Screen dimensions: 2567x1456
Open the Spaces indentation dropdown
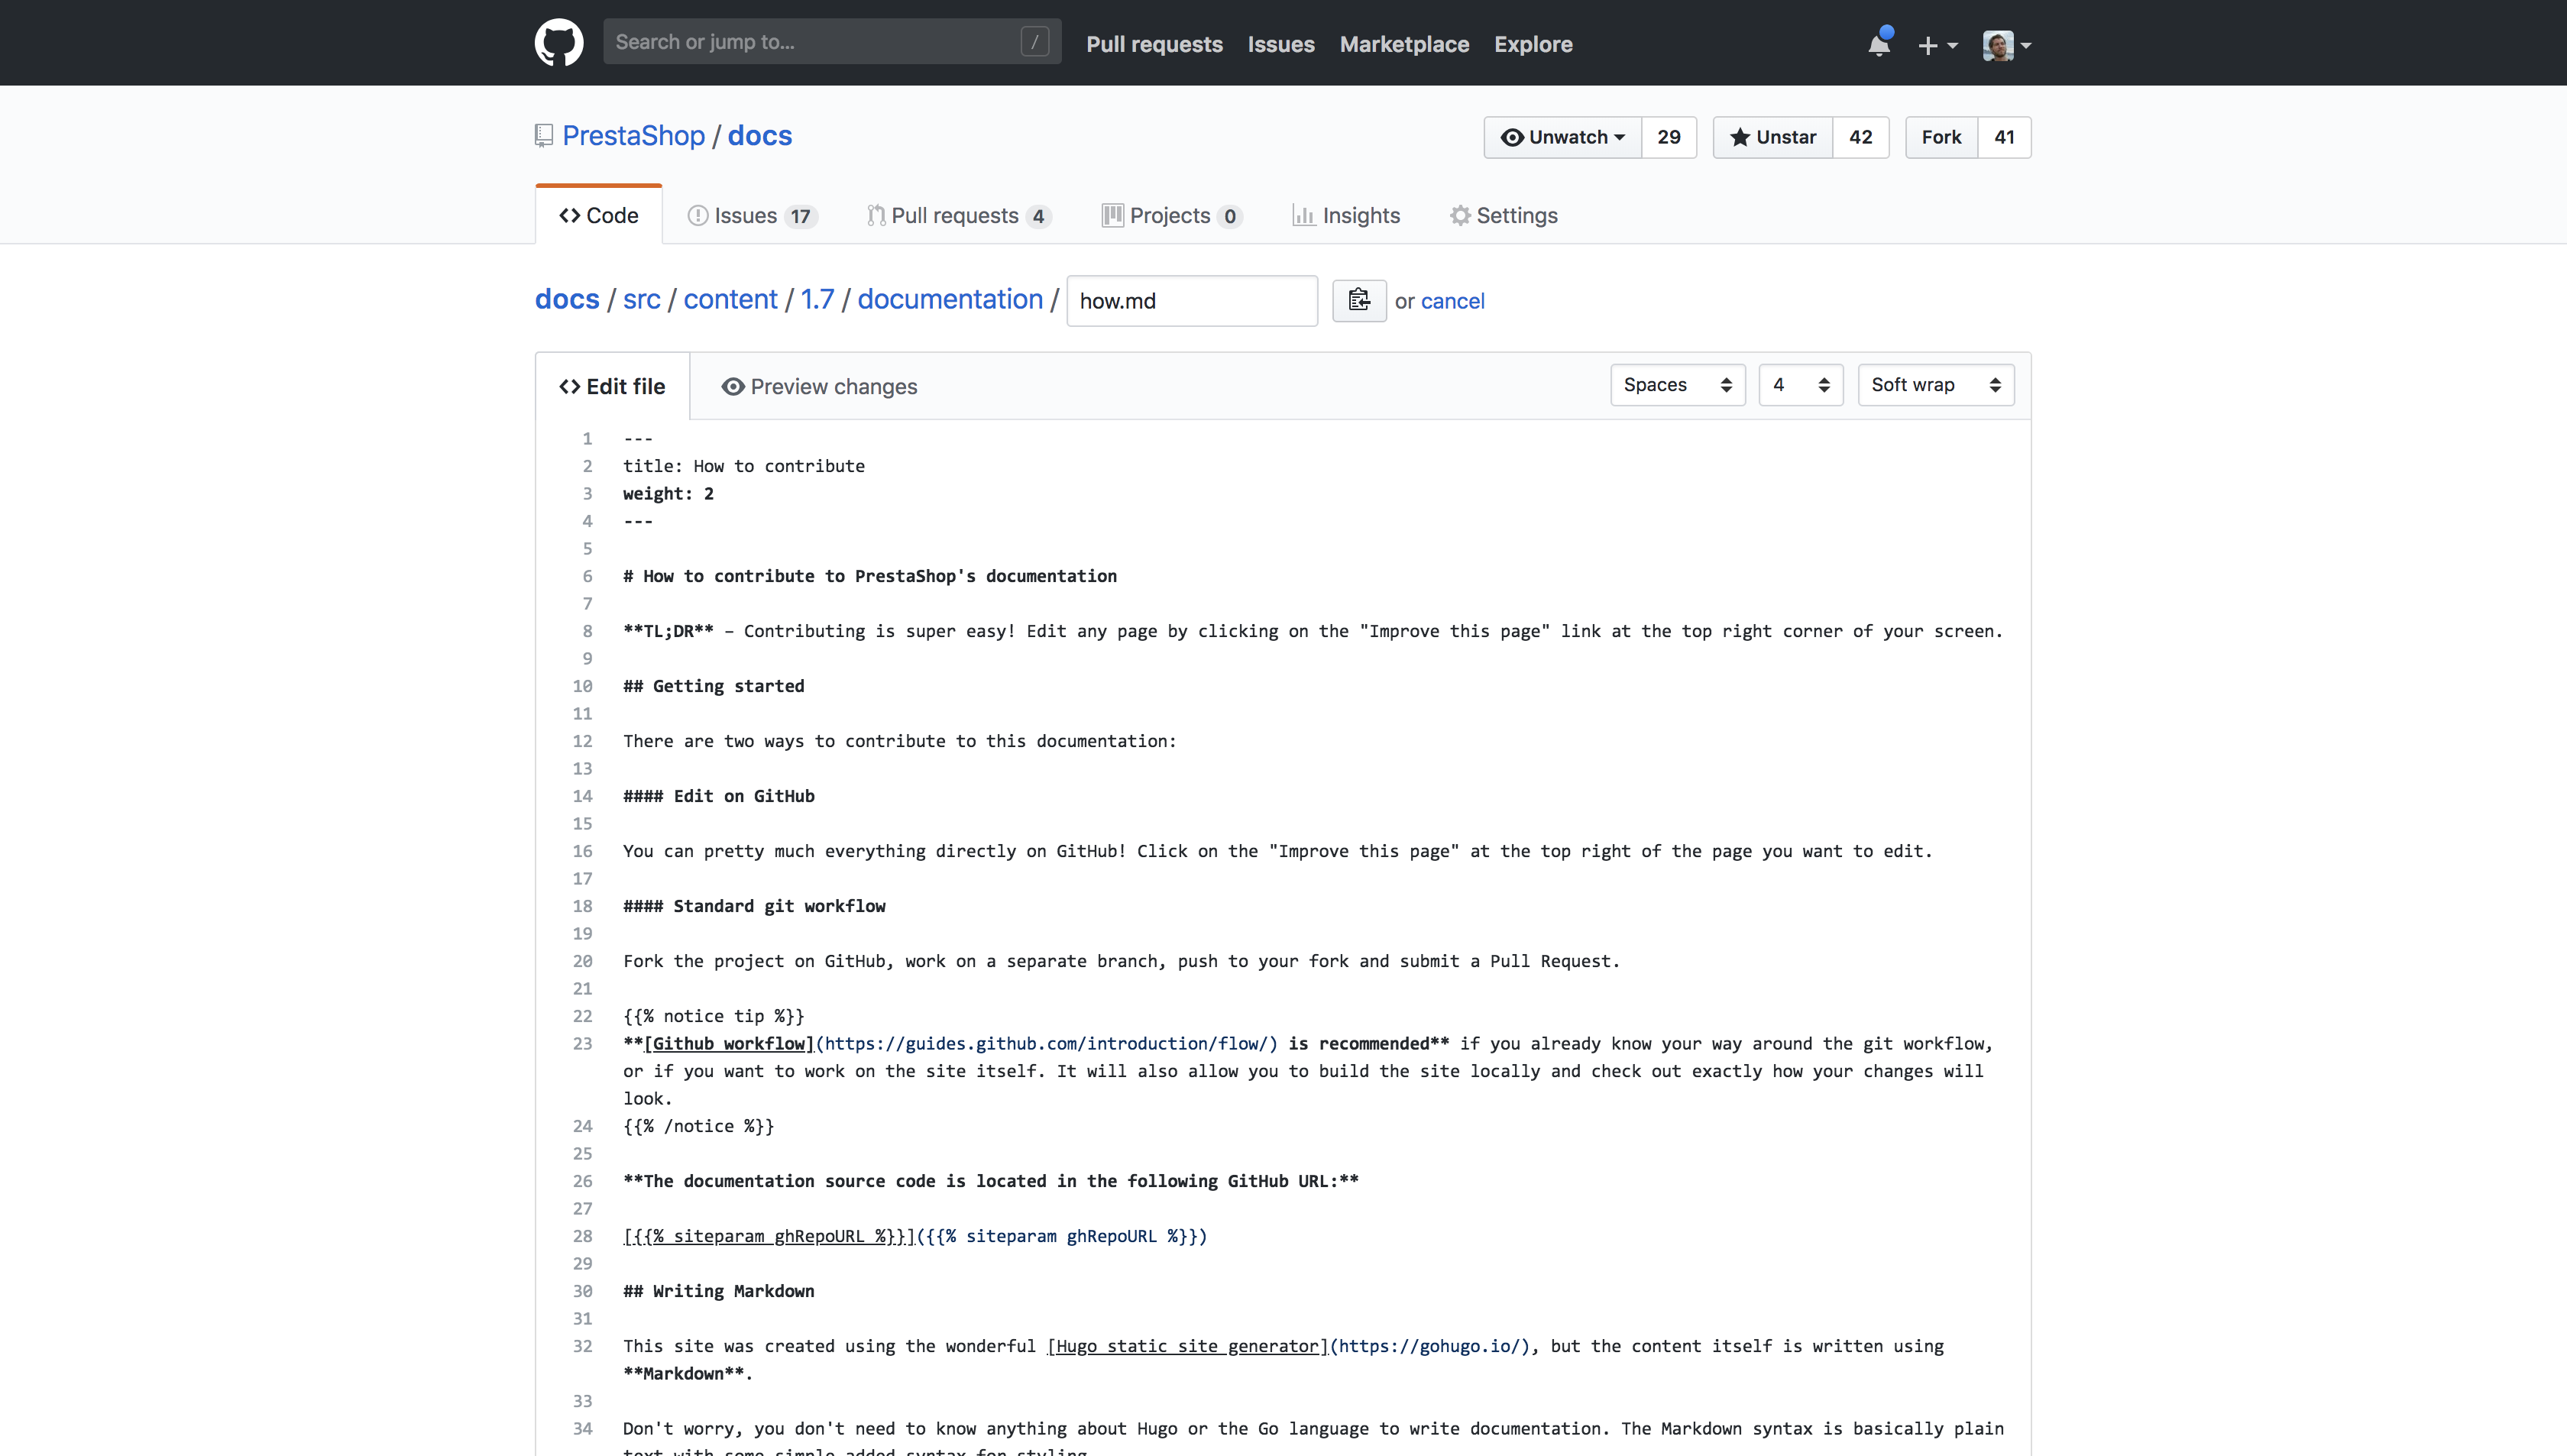pyautogui.click(x=1677, y=384)
